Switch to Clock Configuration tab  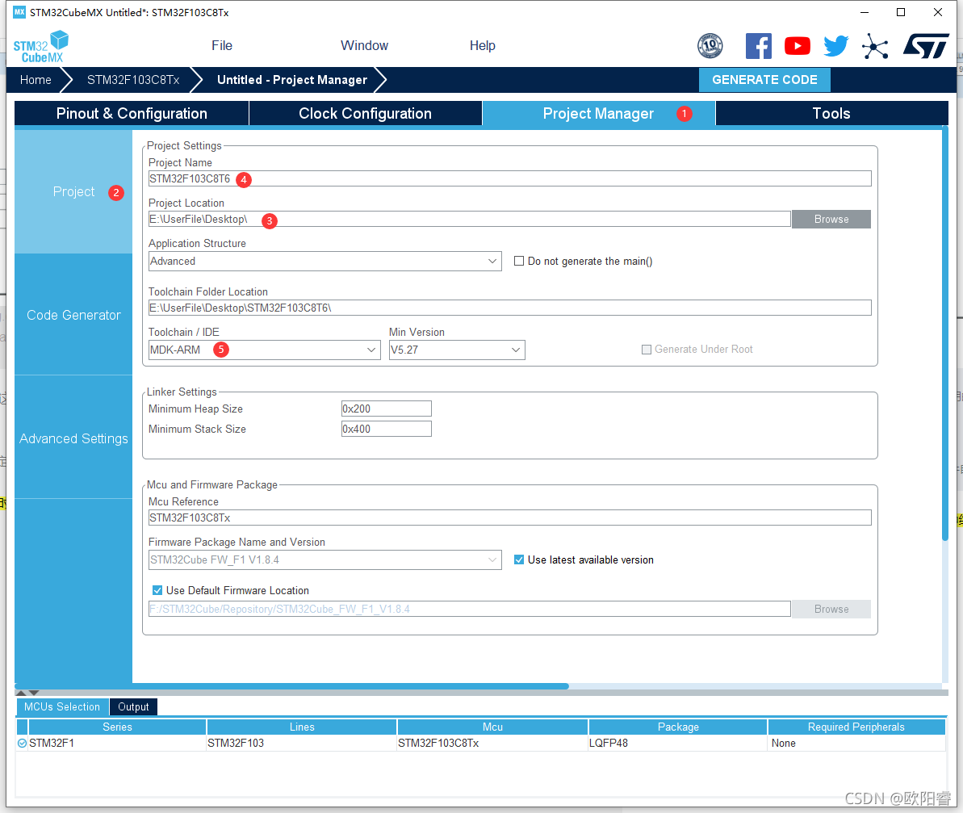point(365,114)
